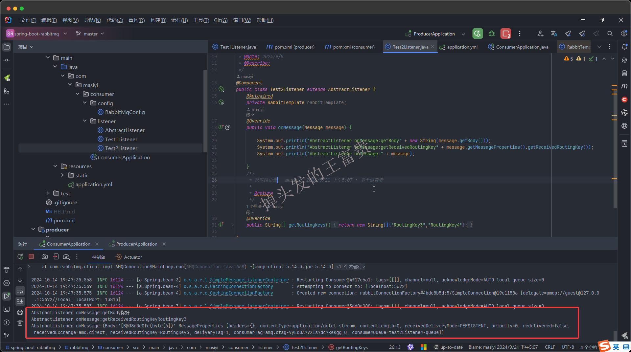631x352 pixels.
Task: Expand the static folder node
Action: click(x=62, y=175)
